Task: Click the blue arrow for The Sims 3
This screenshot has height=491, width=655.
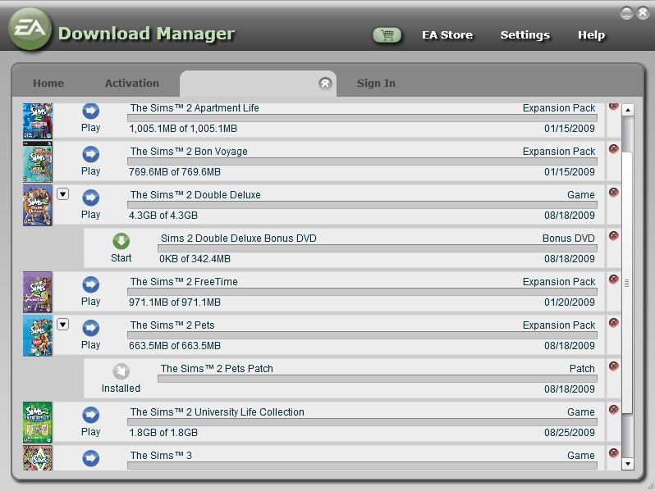Action: [x=90, y=458]
